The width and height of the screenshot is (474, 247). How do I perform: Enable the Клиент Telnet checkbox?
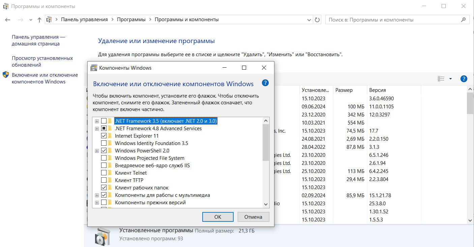click(x=104, y=173)
